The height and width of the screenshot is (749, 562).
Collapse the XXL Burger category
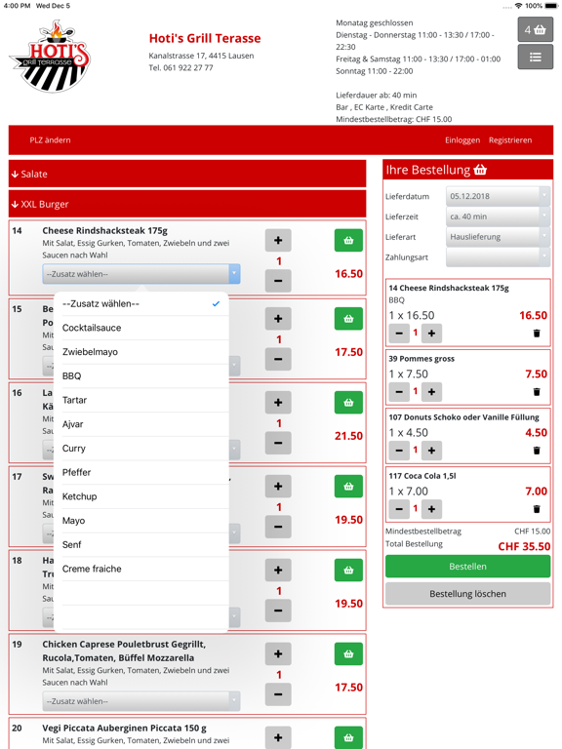coord(187,204)
